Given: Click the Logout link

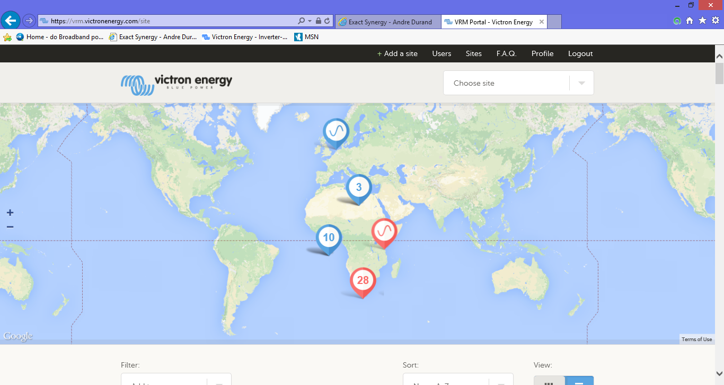Looking at the screenshot, I should (580, 53).
